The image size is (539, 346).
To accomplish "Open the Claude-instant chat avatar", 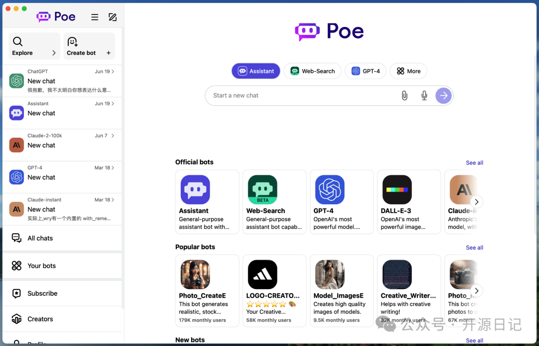I will [x=16, y=209].
